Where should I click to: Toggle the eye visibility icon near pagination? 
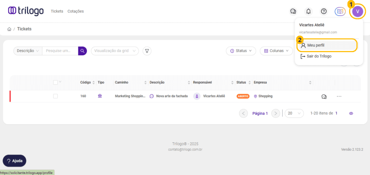[x=351, y=114]
